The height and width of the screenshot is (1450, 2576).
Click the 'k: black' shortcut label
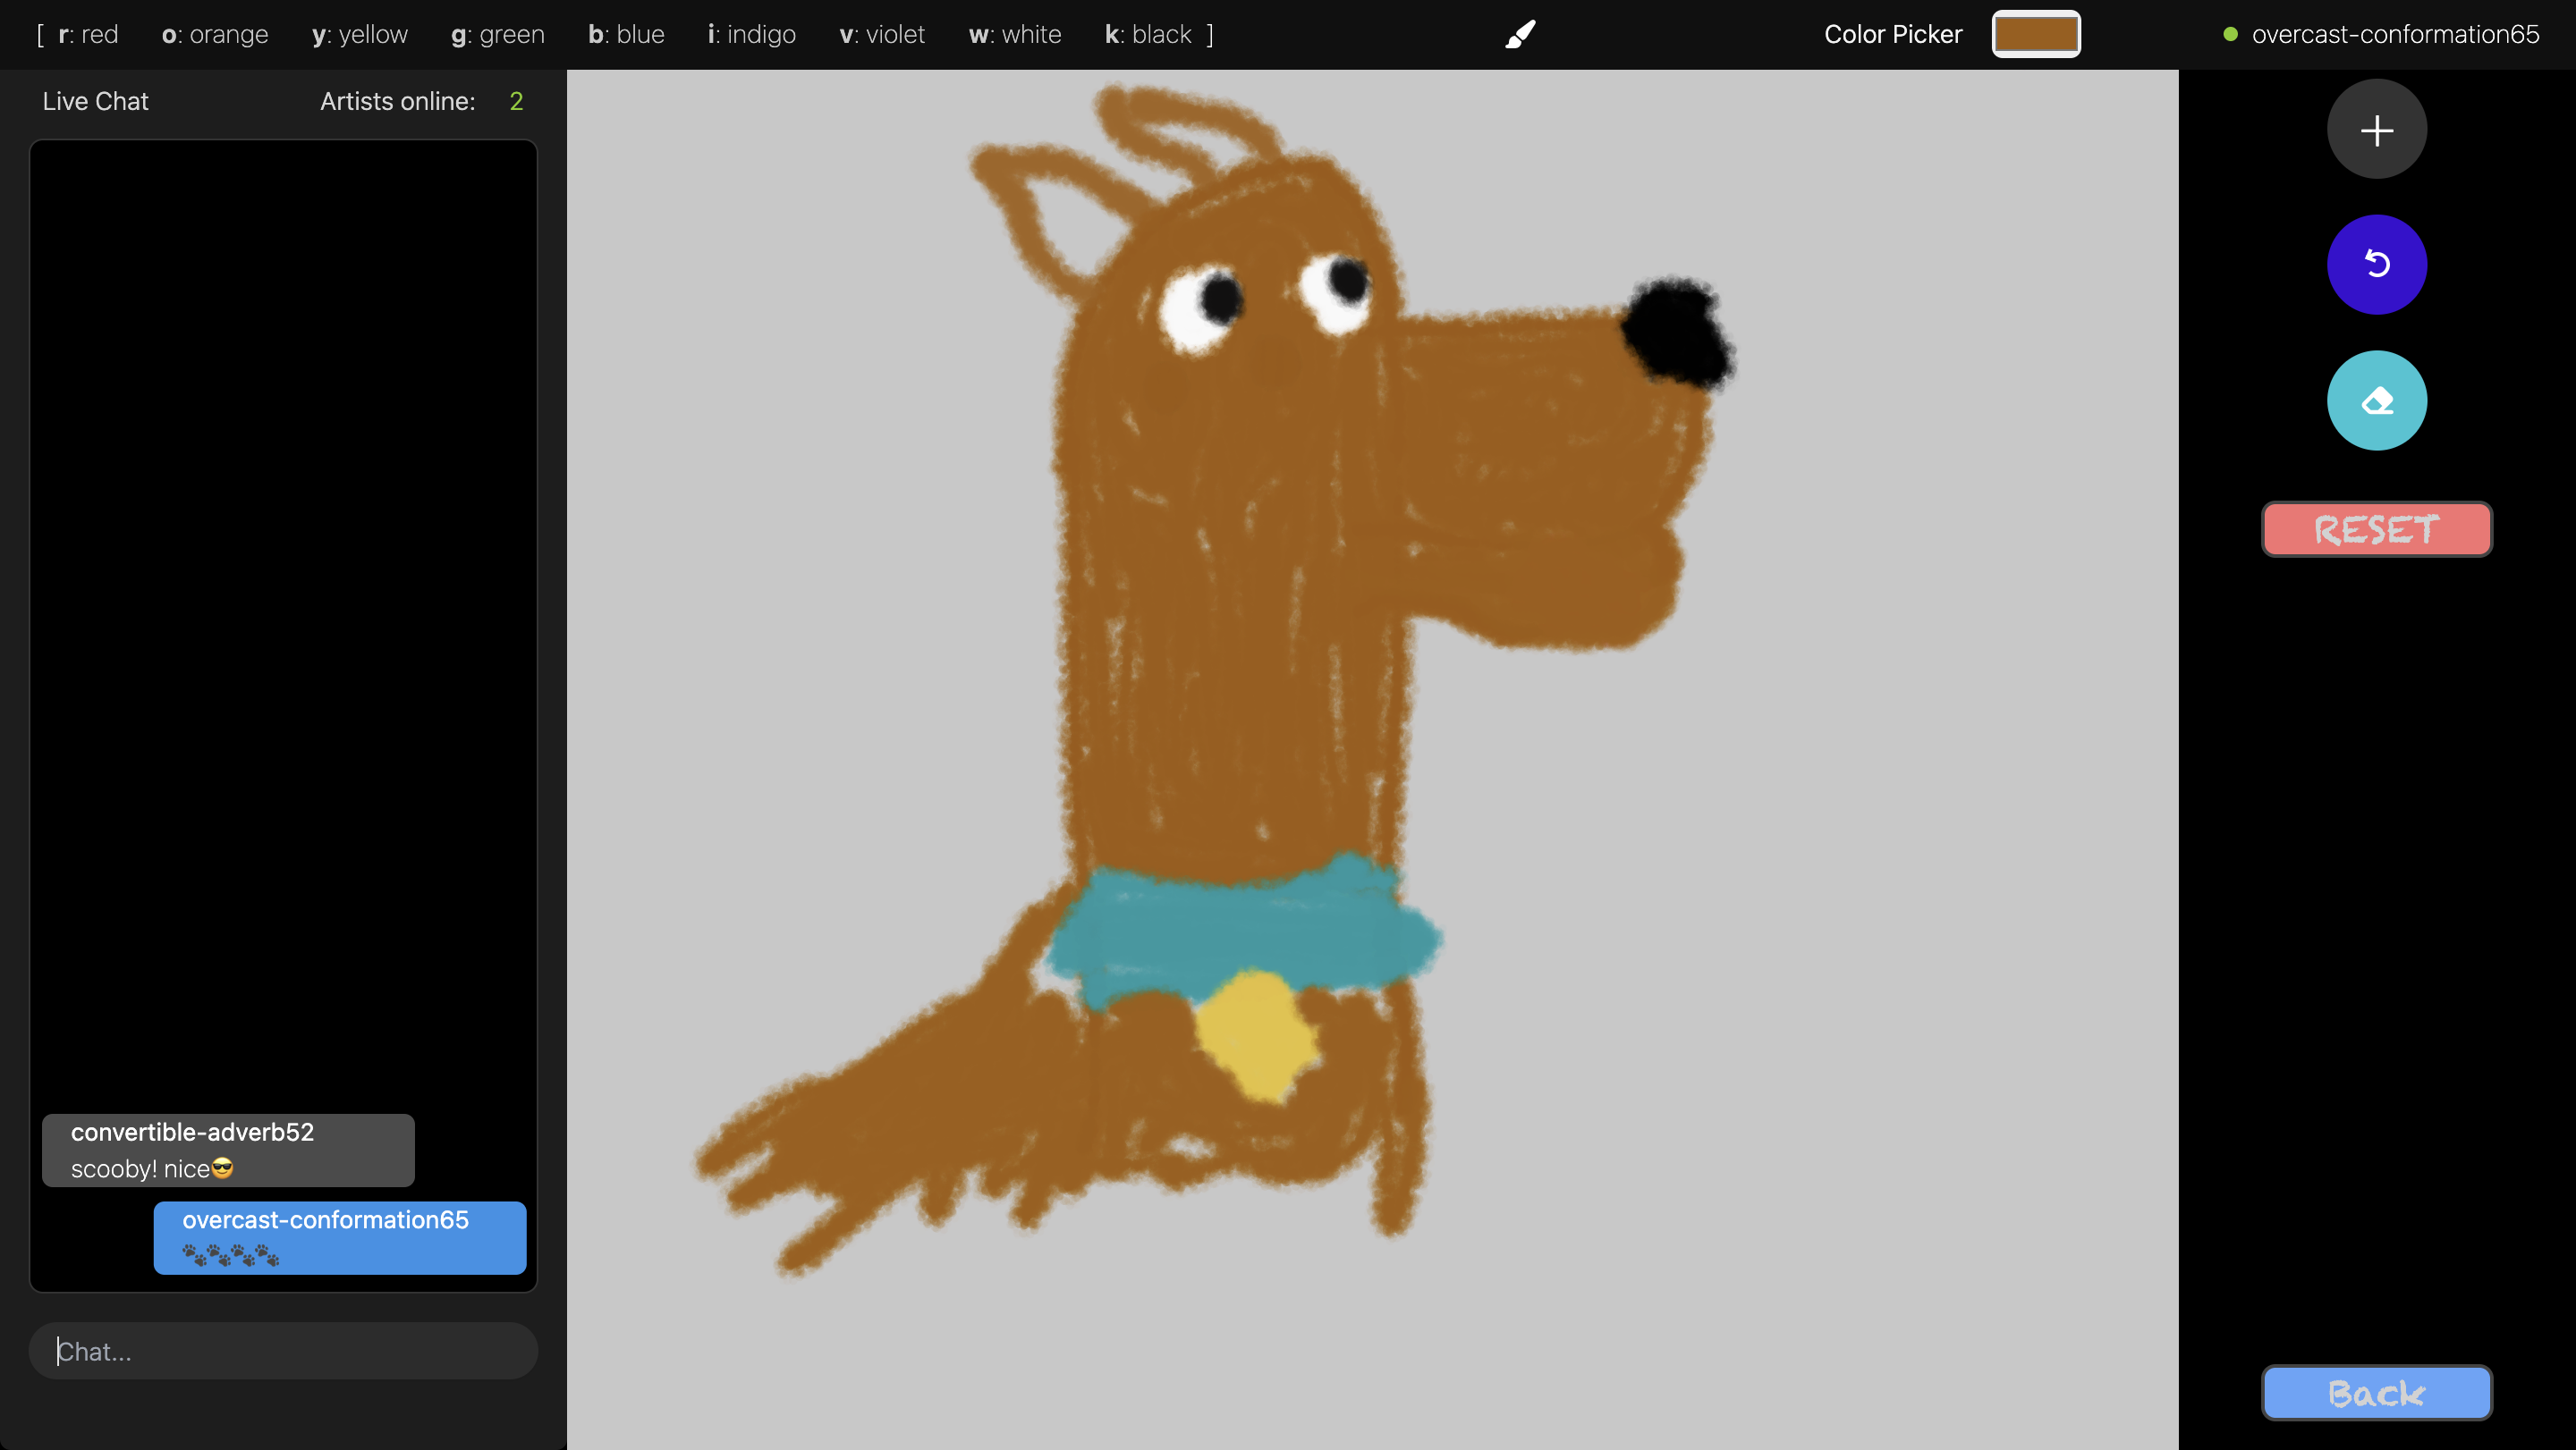pos(1148,35)
